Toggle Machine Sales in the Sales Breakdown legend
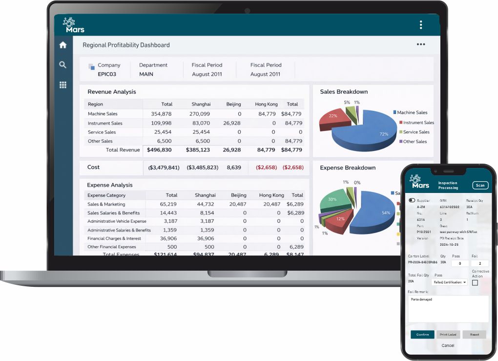The image size is (498, 361). click(x=410, y=112)
